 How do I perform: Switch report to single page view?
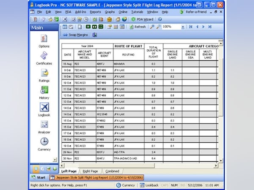88,27
